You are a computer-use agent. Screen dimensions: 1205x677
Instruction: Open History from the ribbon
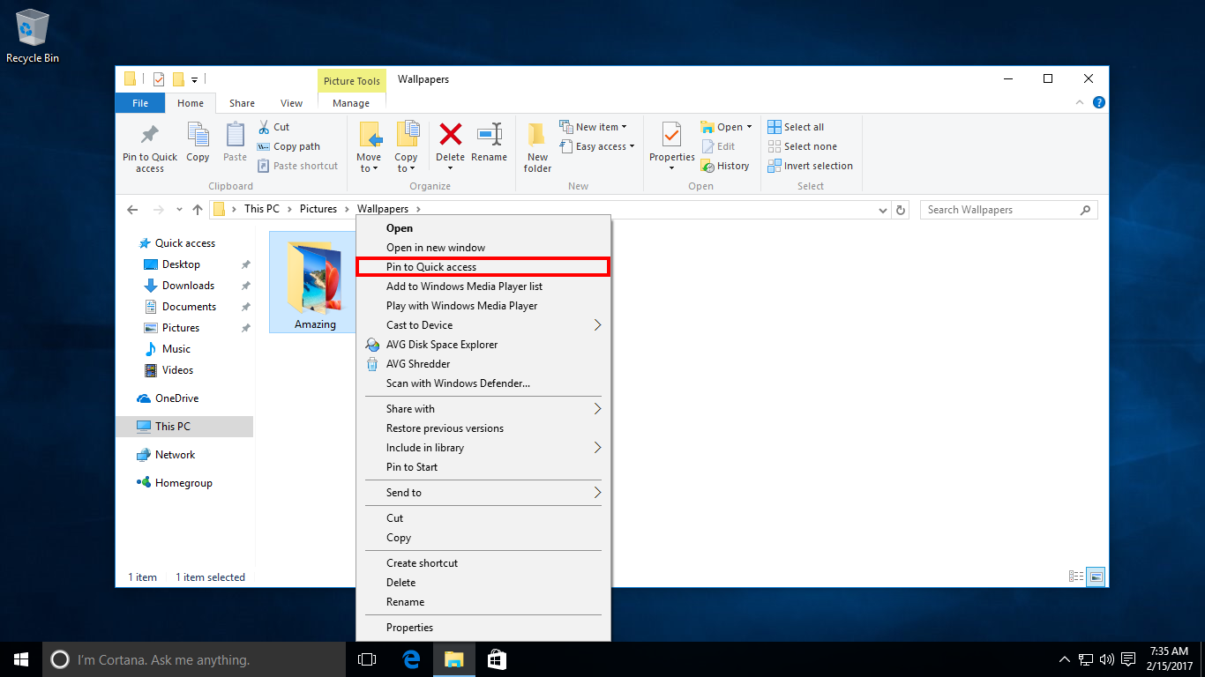(725, 166)
